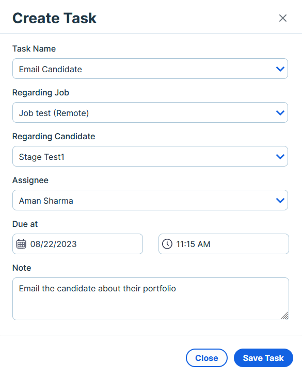Open the Job test (Remote) selector
The width and height of the screenshot is (302, 379).
[150, 112]
